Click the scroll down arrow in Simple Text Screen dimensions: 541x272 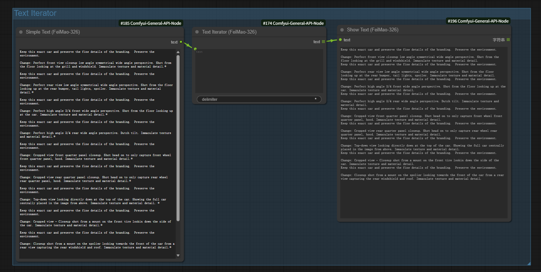pos(178,255)
